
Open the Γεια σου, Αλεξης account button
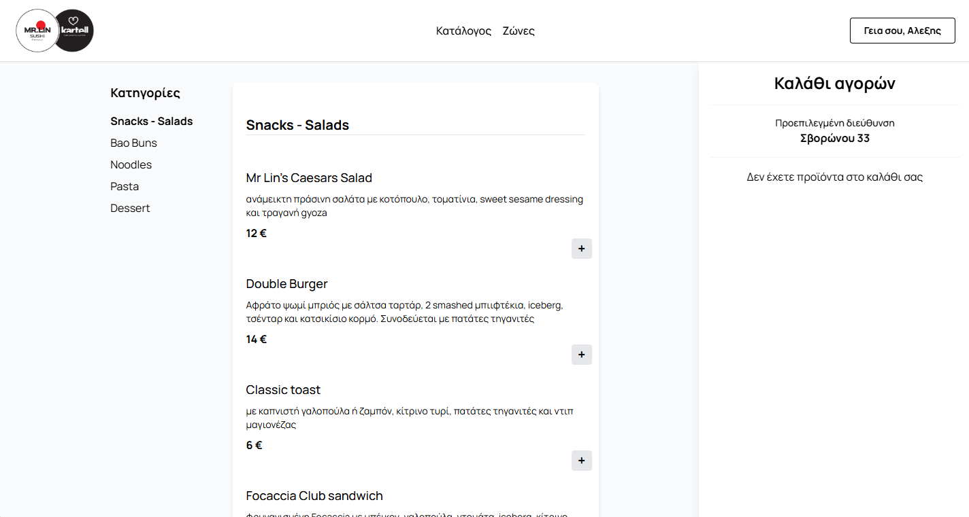click(x=902, y=31)
